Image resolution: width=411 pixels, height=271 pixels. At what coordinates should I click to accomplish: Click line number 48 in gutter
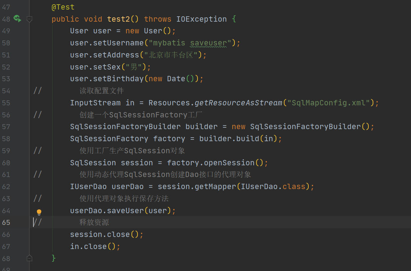pos(6,20)
